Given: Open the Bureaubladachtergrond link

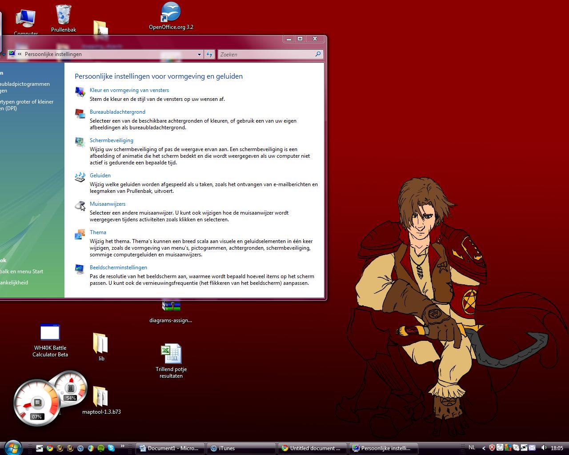Looking at the screenshot, I should coord(117,112).
